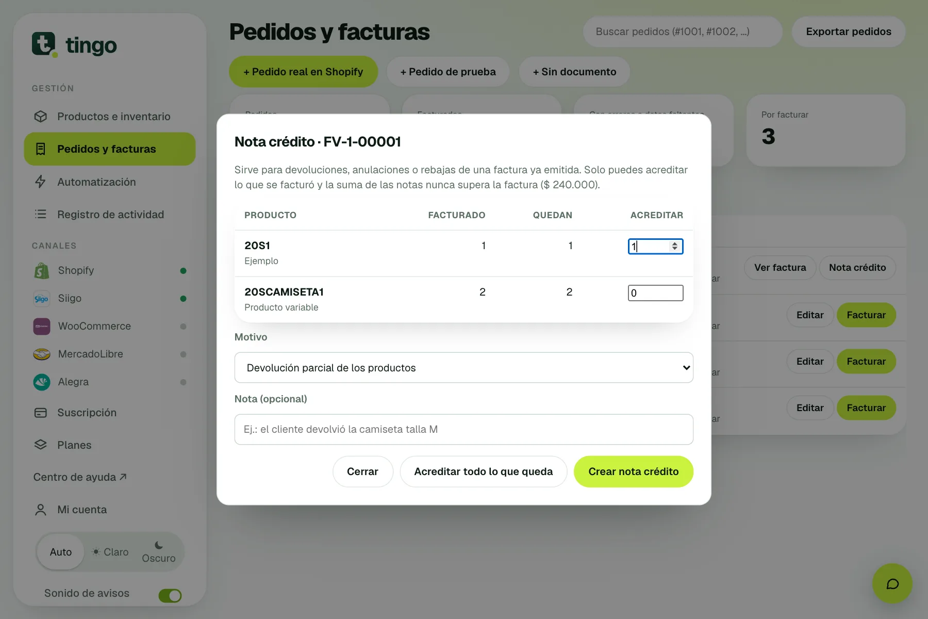This screenshot has width=928, height=619.
Task: Click the Shopify green status dot
Action: click(x=183, y=271)
